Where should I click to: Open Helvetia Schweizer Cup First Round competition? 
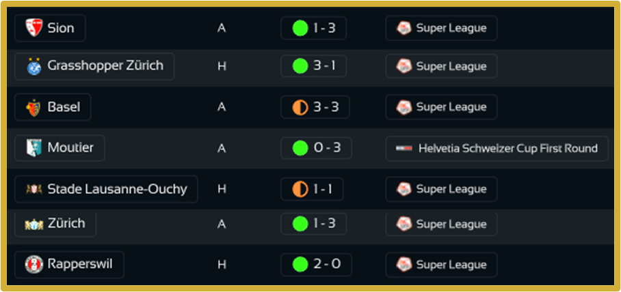point(497,148)
